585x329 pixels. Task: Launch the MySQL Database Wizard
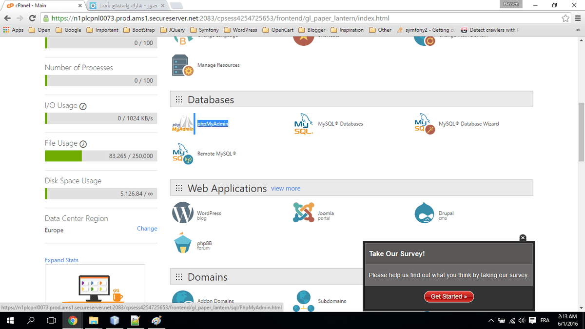[x=469, y=124]
